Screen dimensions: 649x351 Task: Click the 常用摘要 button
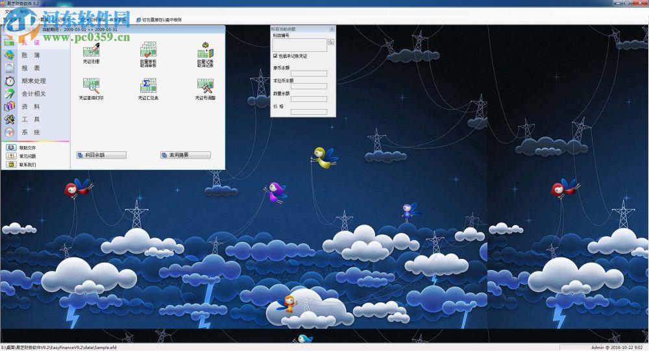click(x=186, y=155)
